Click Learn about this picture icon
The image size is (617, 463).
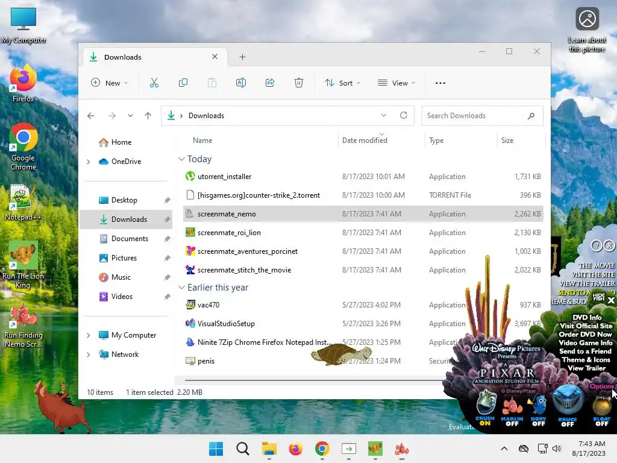pos(587,30)
